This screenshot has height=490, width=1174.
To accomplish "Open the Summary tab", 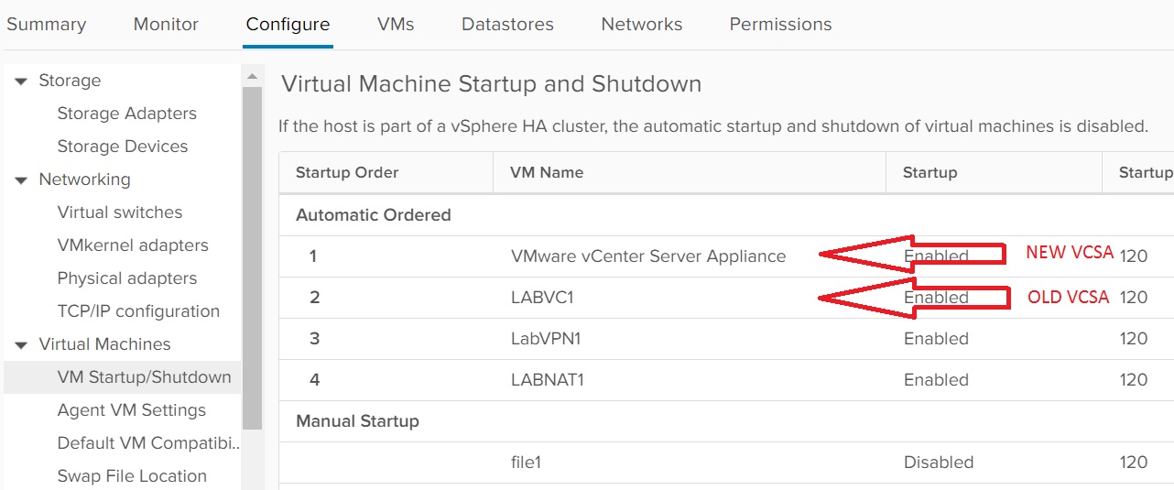I will coord(46,25).
